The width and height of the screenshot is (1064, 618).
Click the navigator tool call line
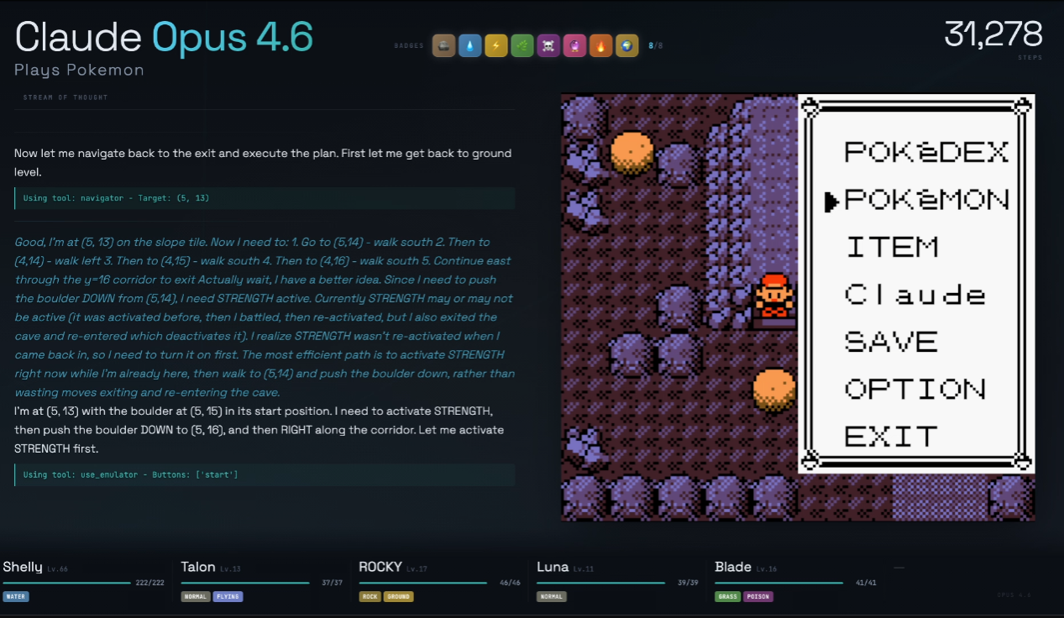[x=265, y=198]
